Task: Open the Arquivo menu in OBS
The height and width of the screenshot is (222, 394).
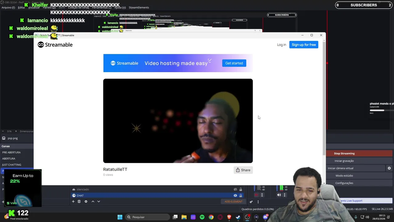Action: [x=8, y=7]
